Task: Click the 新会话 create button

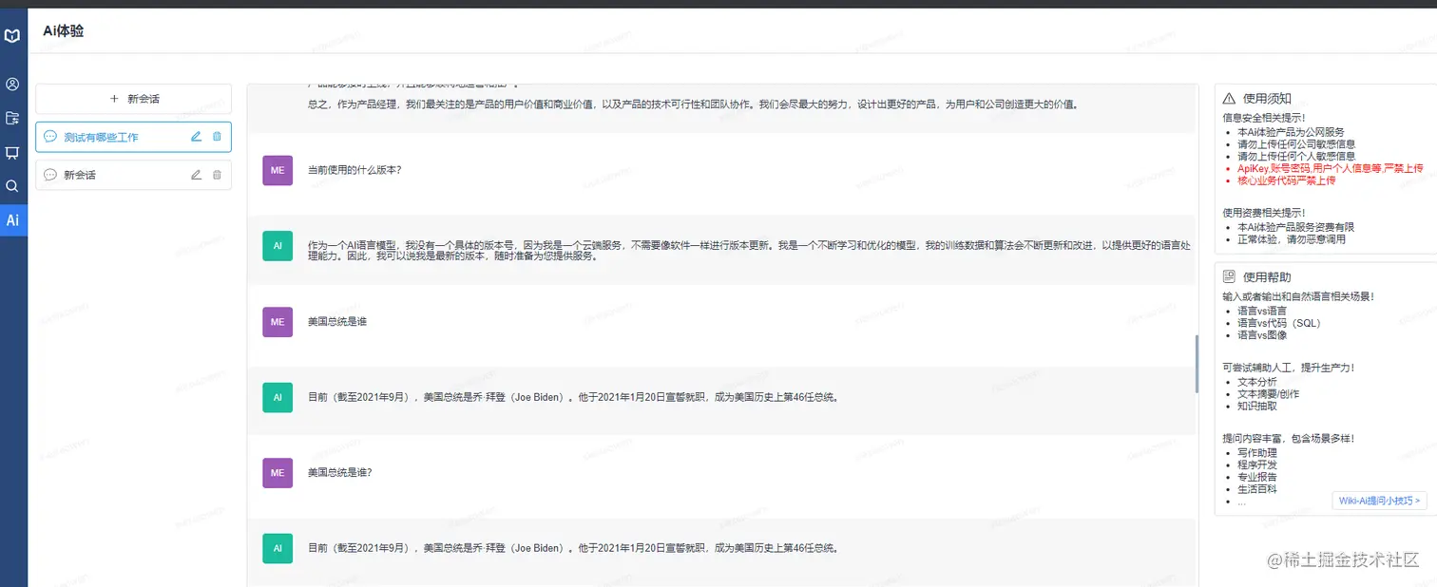Action: pyautogui.click(x=133, y=99)
